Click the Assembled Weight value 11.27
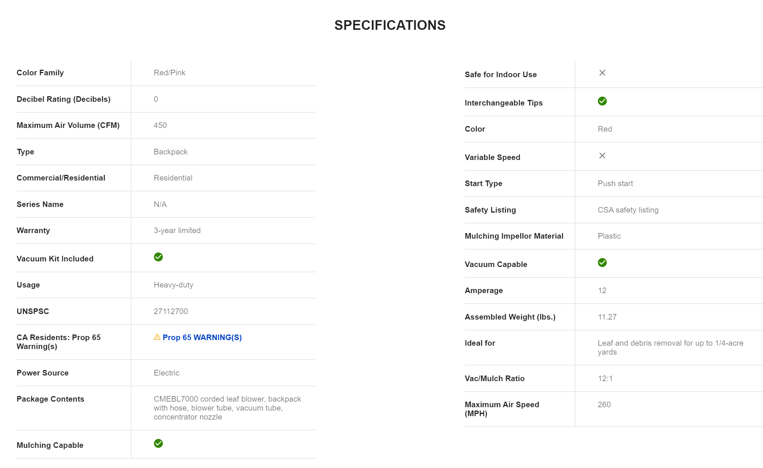 click(x=607, y=317)
